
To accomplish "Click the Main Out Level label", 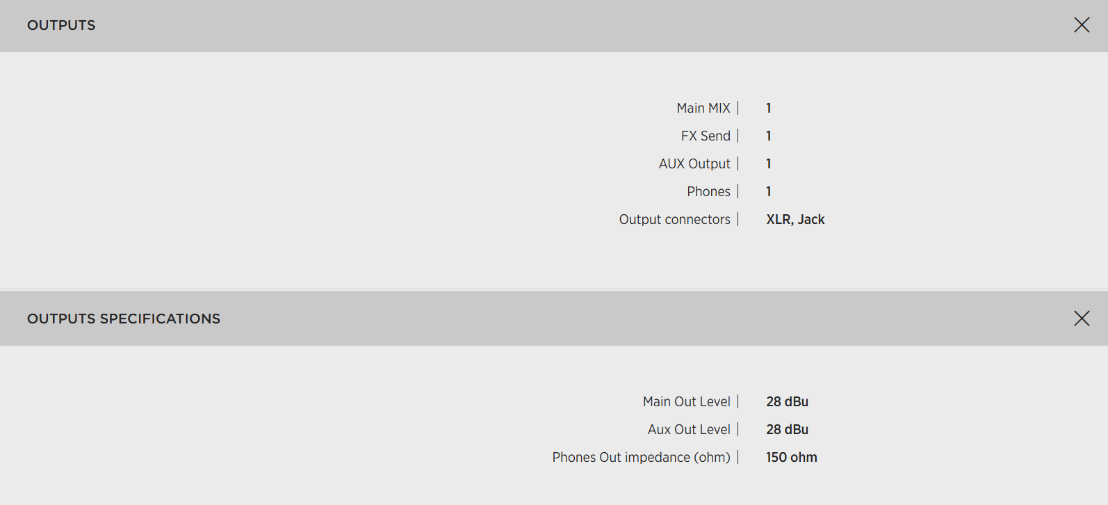I will click(686, 401).
